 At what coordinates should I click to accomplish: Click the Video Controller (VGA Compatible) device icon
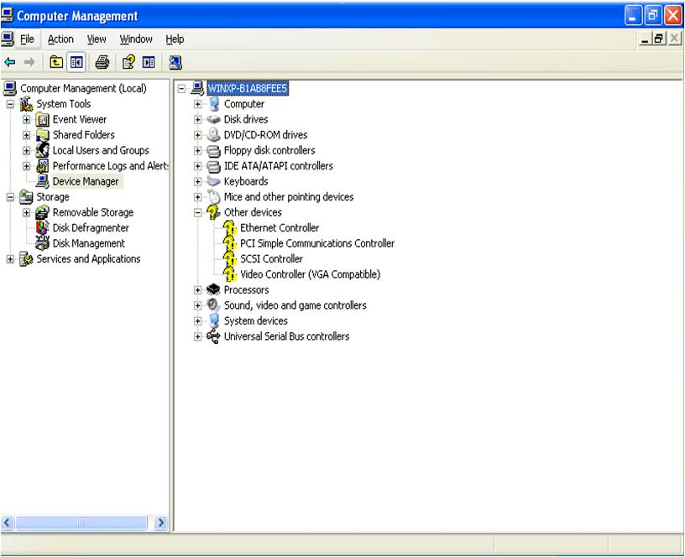click(231, 274)
